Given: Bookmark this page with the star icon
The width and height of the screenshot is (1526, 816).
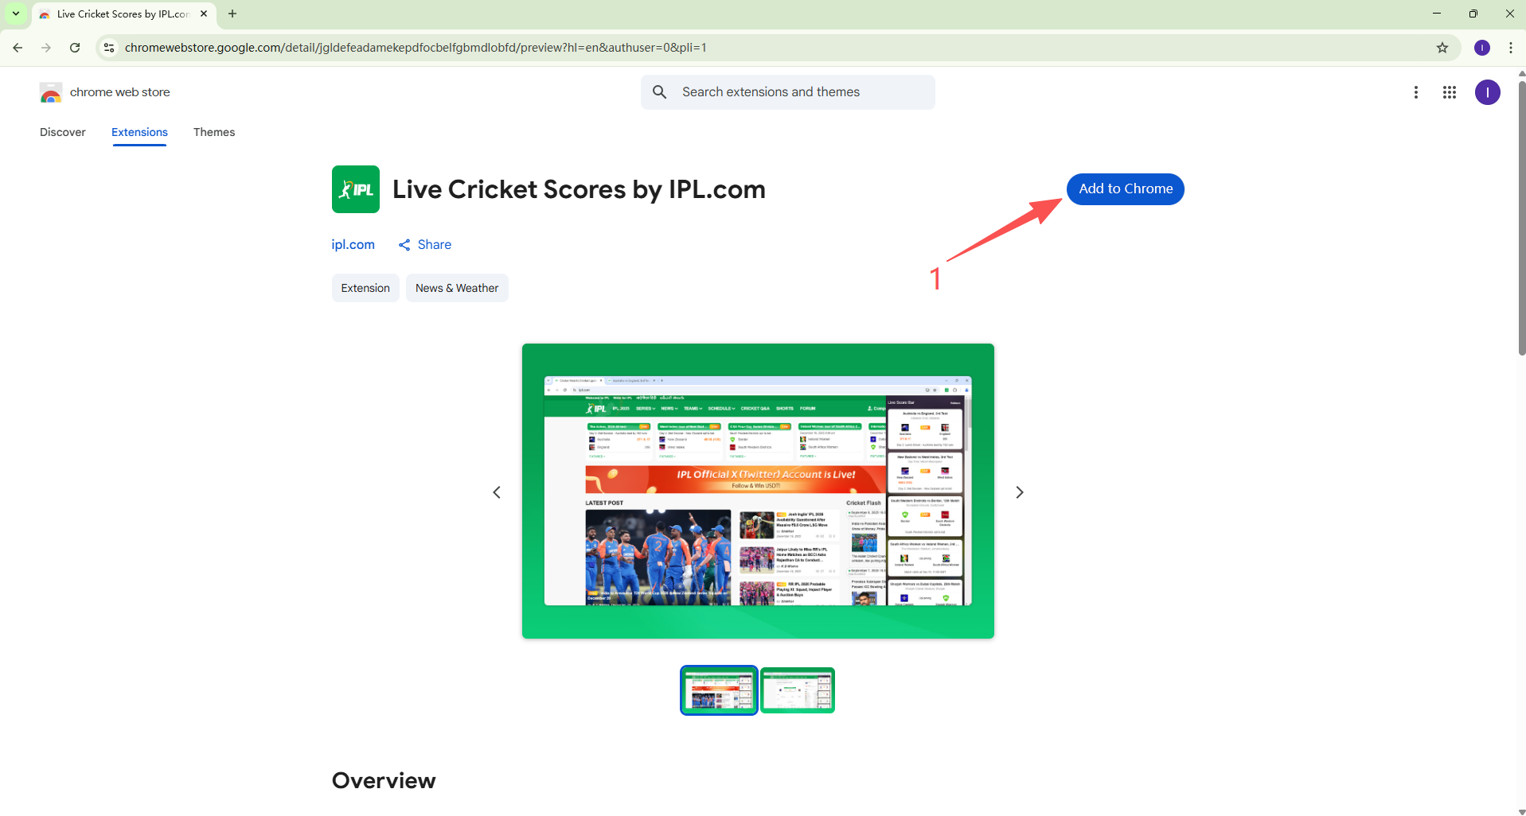Looking at the screenshot, I should point(1442,48).
